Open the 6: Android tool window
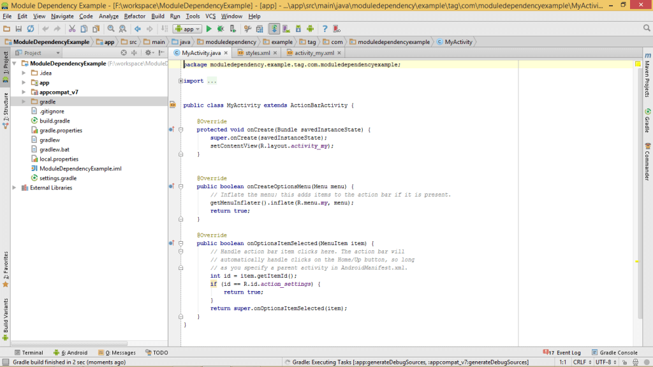 (x=70, y=352)
